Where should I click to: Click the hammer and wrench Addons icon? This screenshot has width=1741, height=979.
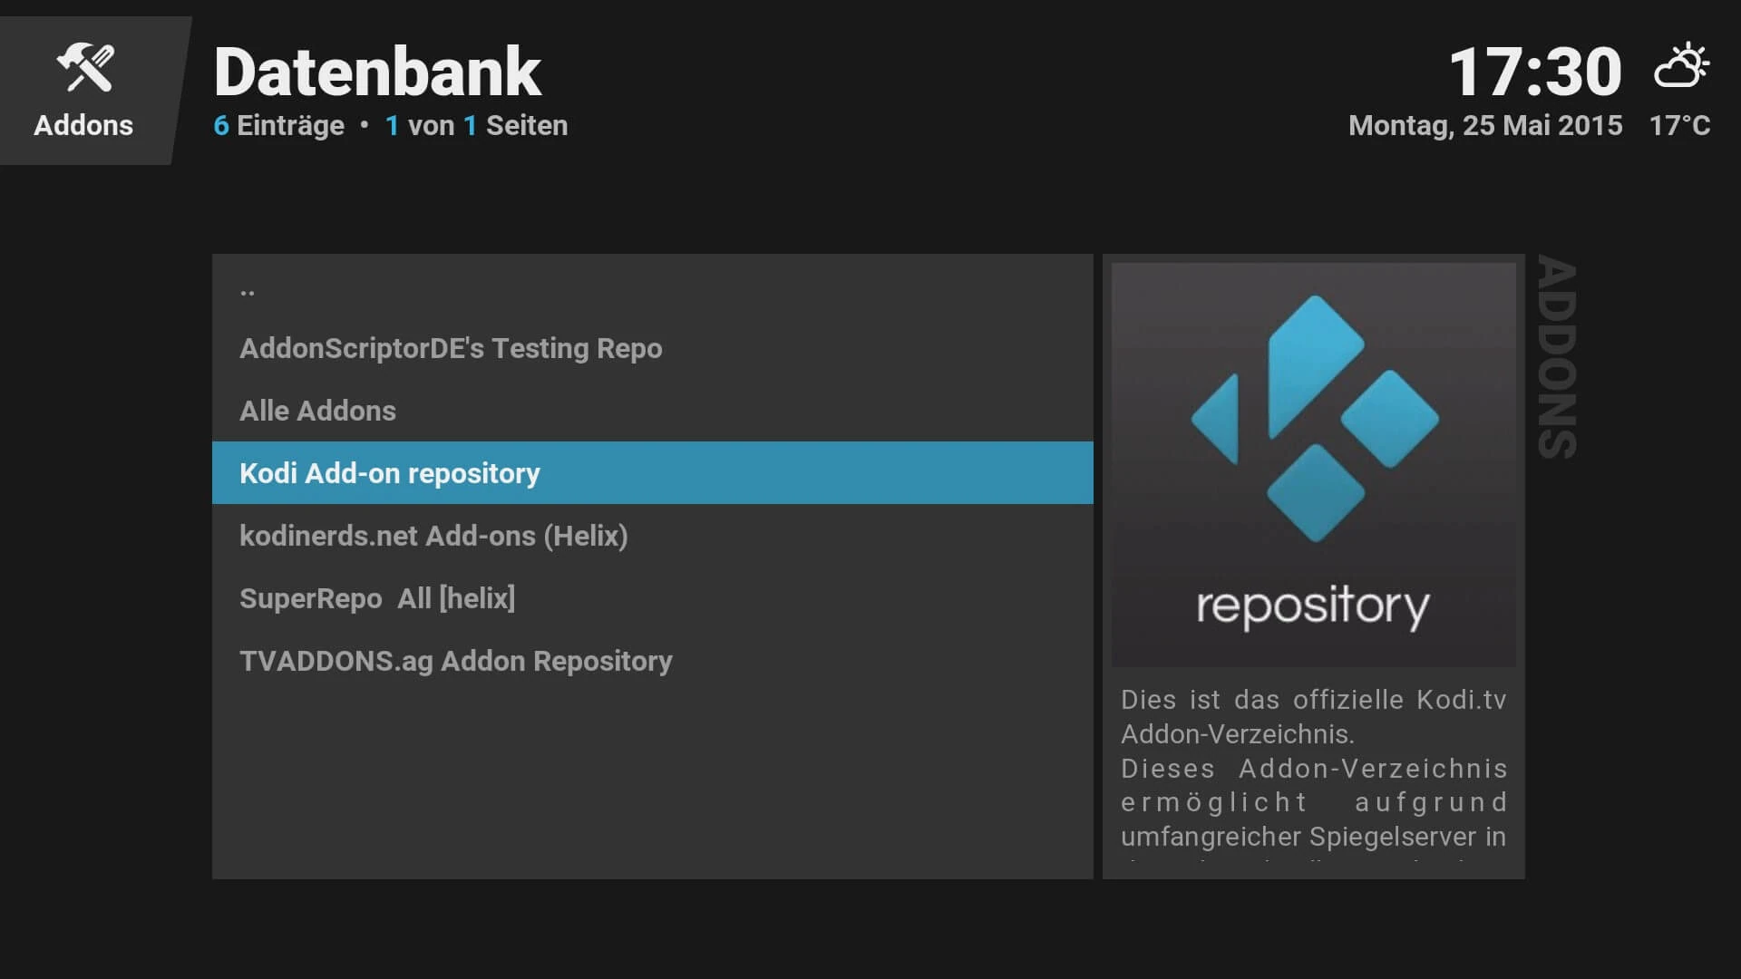point(85,68)
